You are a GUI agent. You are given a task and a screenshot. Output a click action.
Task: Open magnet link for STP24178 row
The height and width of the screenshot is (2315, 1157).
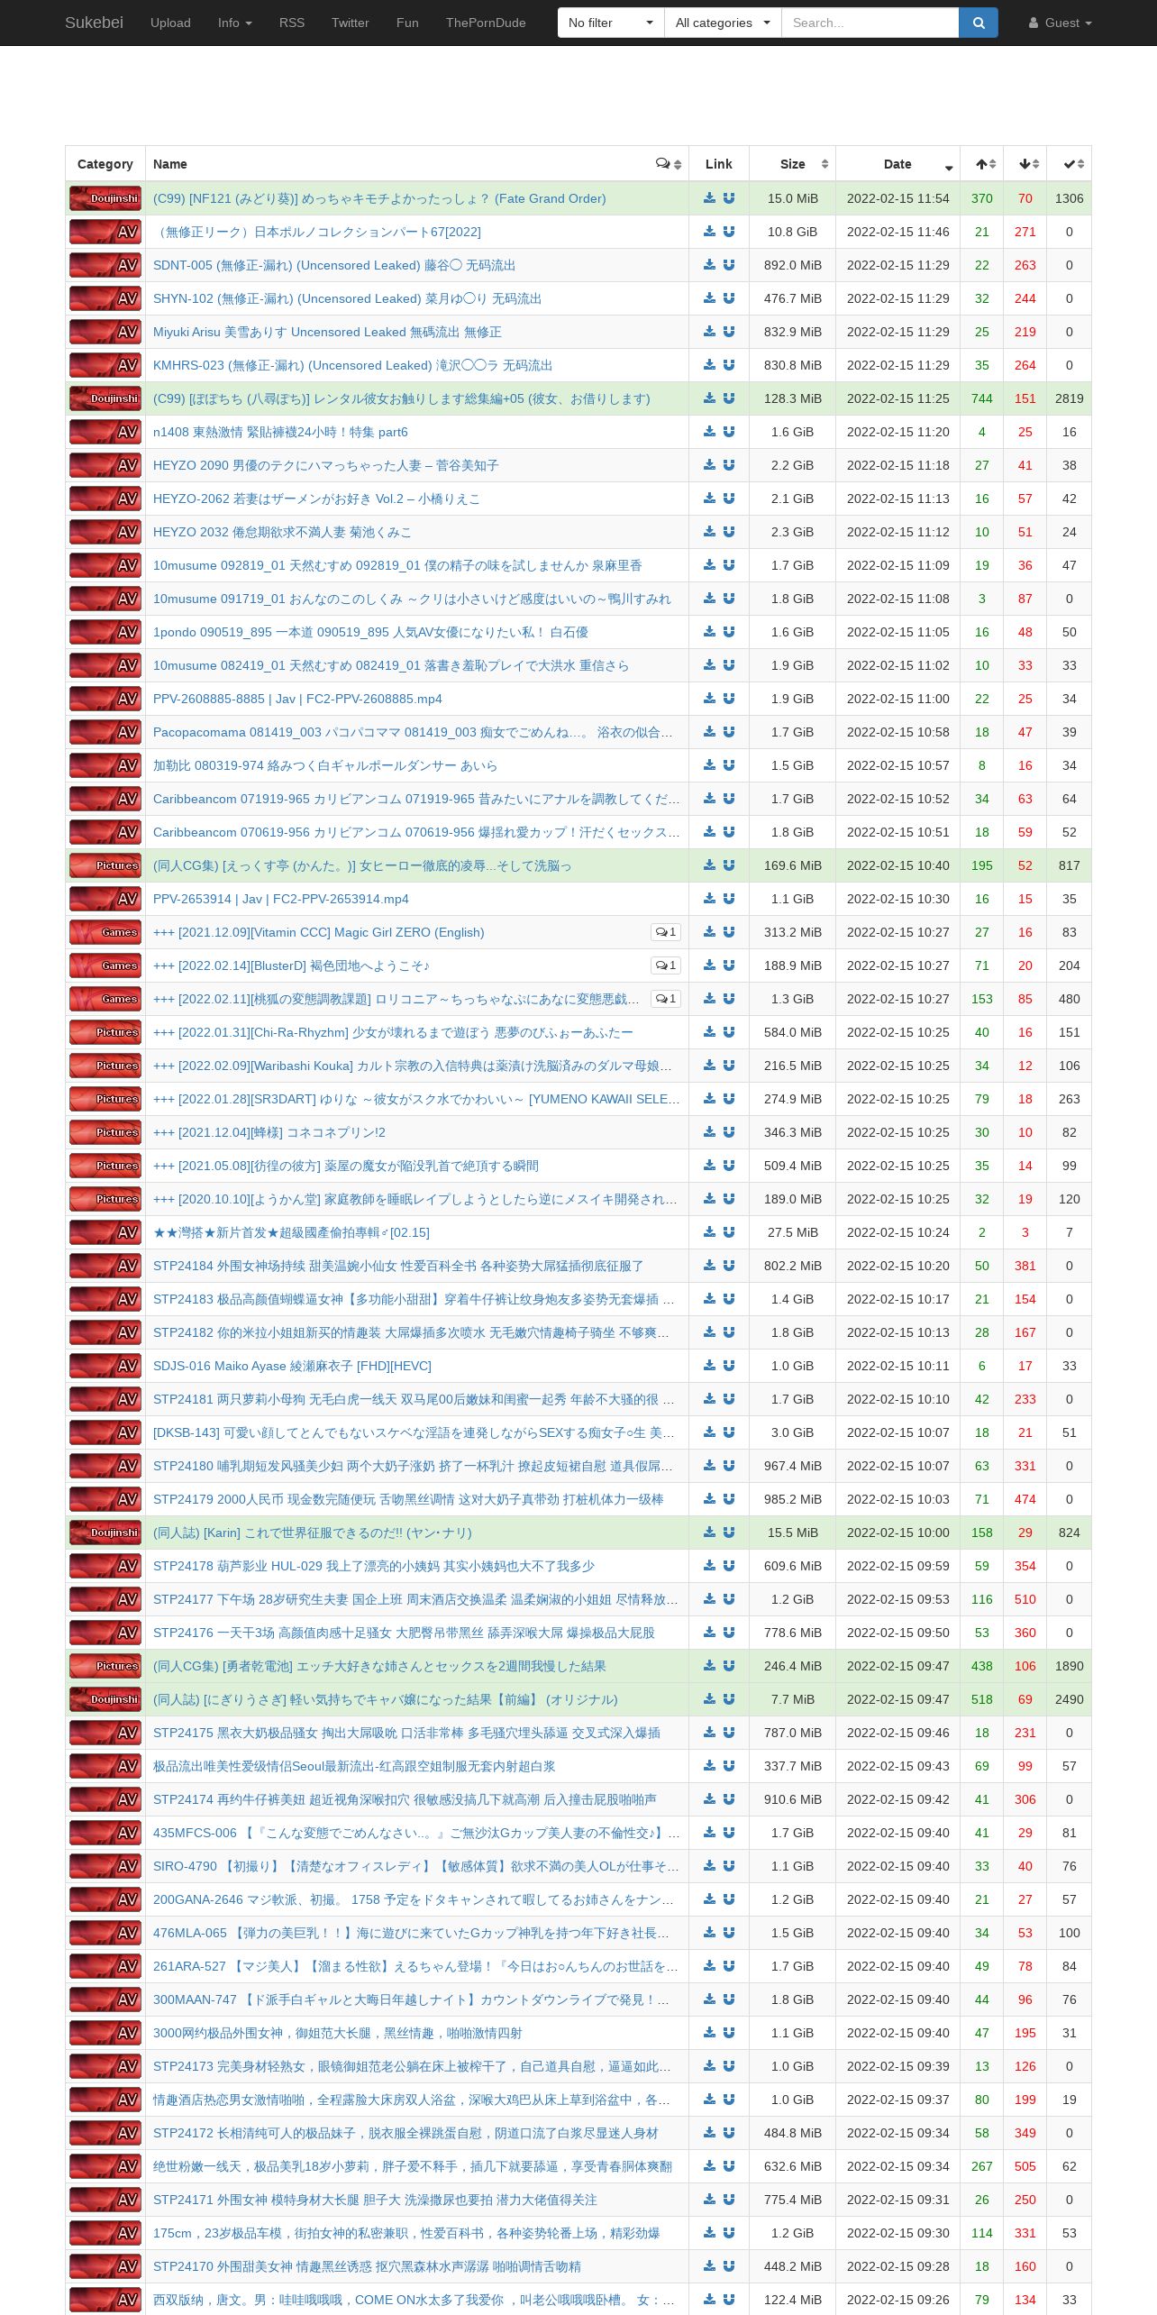pyautogui.click(x=729, y=1566)
